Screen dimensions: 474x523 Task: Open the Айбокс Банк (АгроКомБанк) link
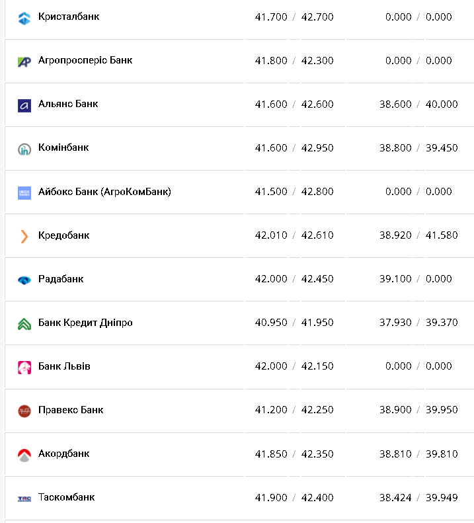pos(104,192)
